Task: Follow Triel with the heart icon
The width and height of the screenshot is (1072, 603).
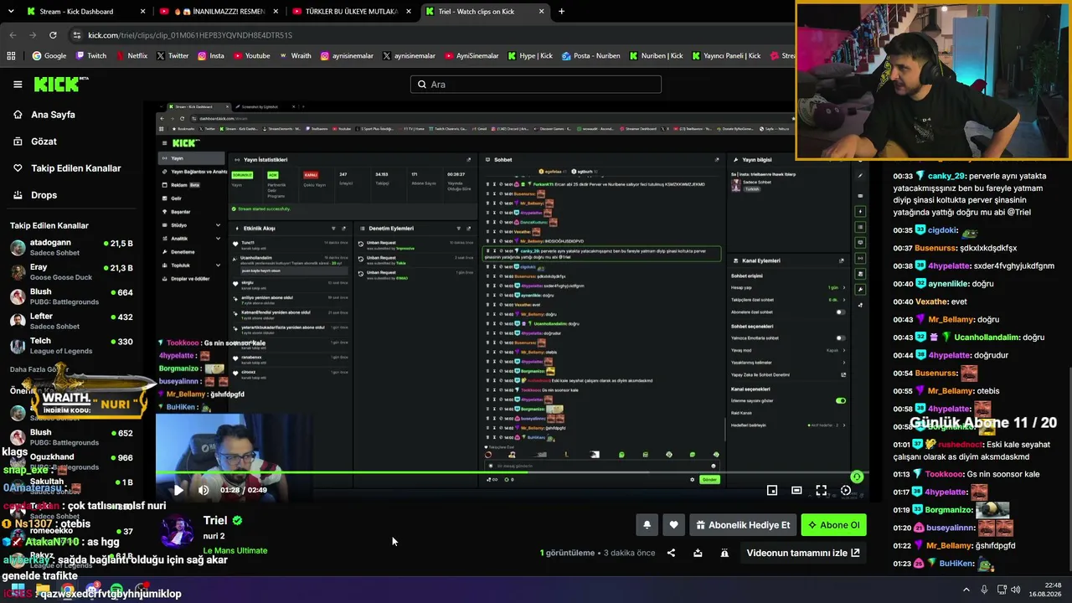Action: (x=673, y=525)
